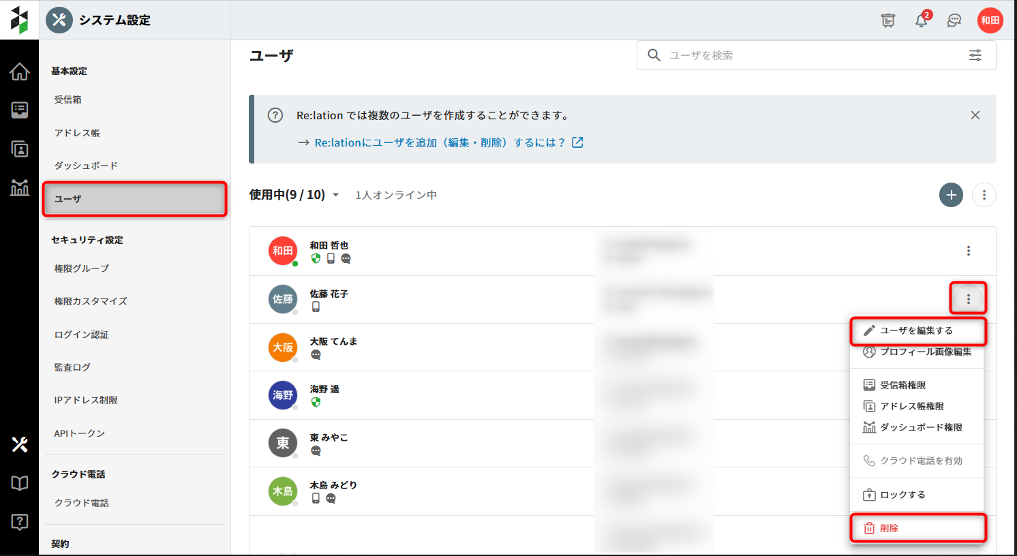Dismiss the info banner
Viewport: 1017px width, 556px height.
(975, 115)
